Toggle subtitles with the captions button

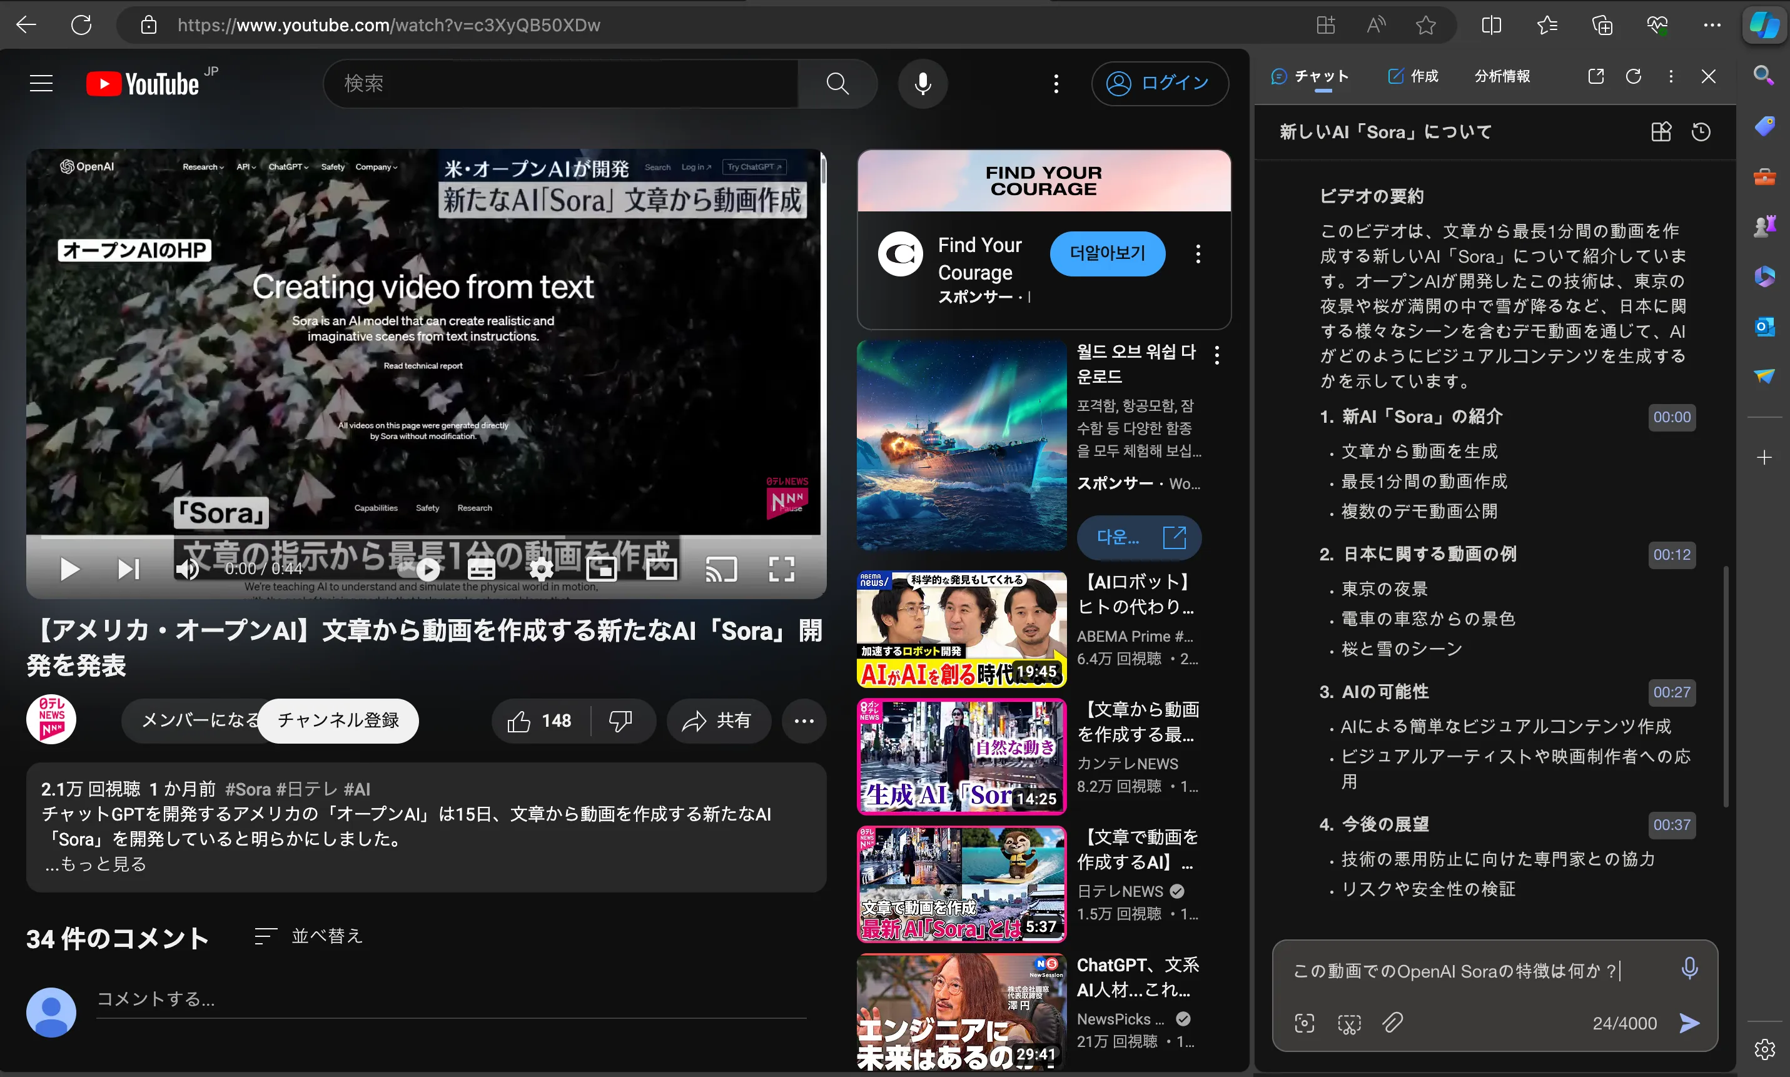(481, 569)
